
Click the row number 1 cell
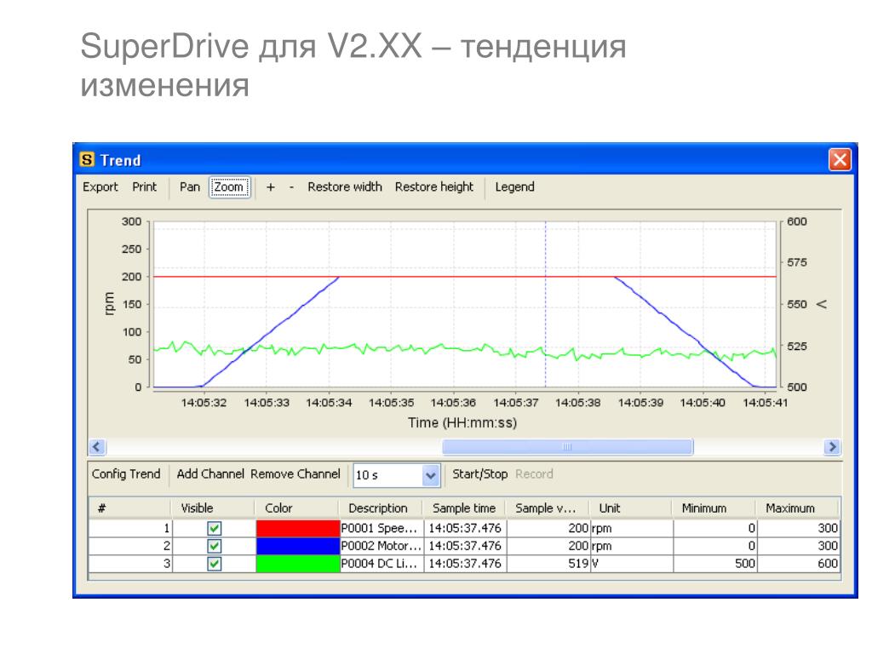[129, 528]
